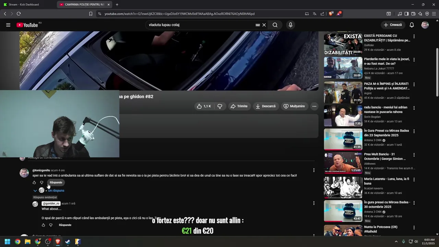Open menu for 'Pierderile mele in viata' video
The image size is (439, 247).
414,60
